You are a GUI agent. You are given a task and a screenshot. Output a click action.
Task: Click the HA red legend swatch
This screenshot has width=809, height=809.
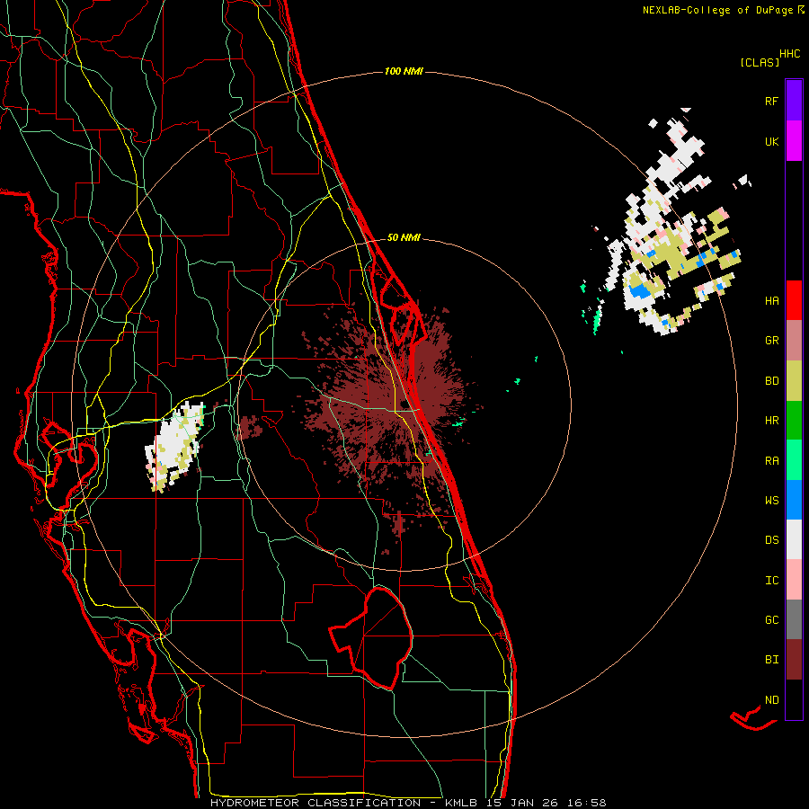tap(794, 300)
